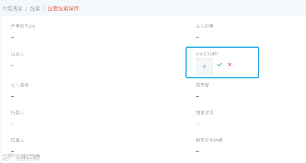The image size is (306, 163).
Task: Select the 公司名称 field label
Action: [x=20, y=85]
